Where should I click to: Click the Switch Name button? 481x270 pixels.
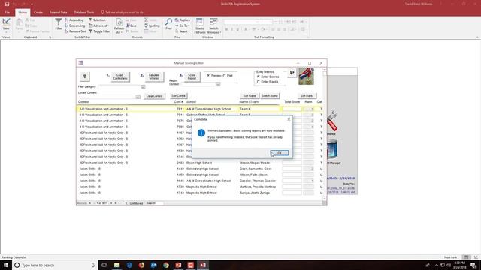tap(270, 96)
